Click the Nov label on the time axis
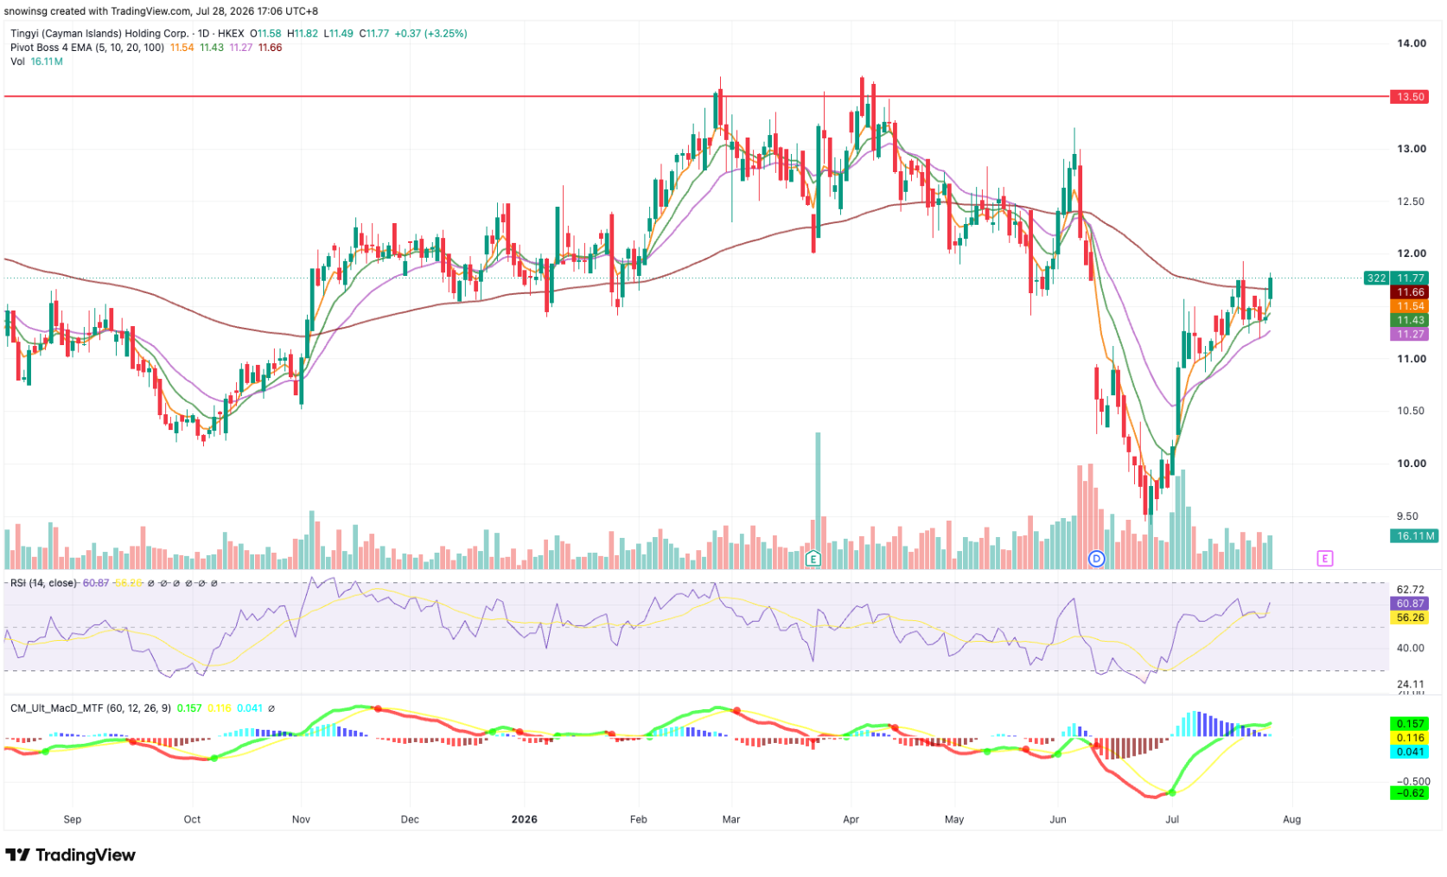 tap(301, 819)
